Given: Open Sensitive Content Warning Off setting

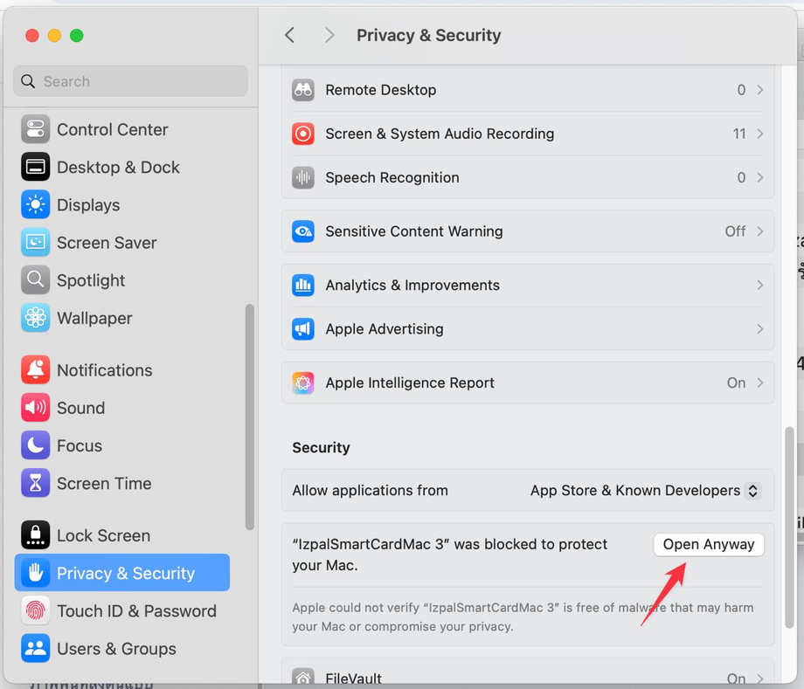Looking at the screenshot, I should coord(527,231).
